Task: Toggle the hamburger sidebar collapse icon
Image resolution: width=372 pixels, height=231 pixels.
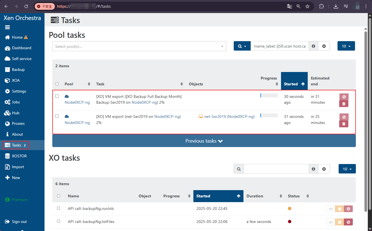Action: [8, 27]
